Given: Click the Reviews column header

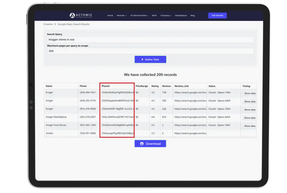Looking at the screenshot, I should coord(167,86).
